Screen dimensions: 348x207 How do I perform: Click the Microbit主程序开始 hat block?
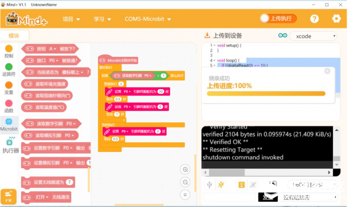118,60
